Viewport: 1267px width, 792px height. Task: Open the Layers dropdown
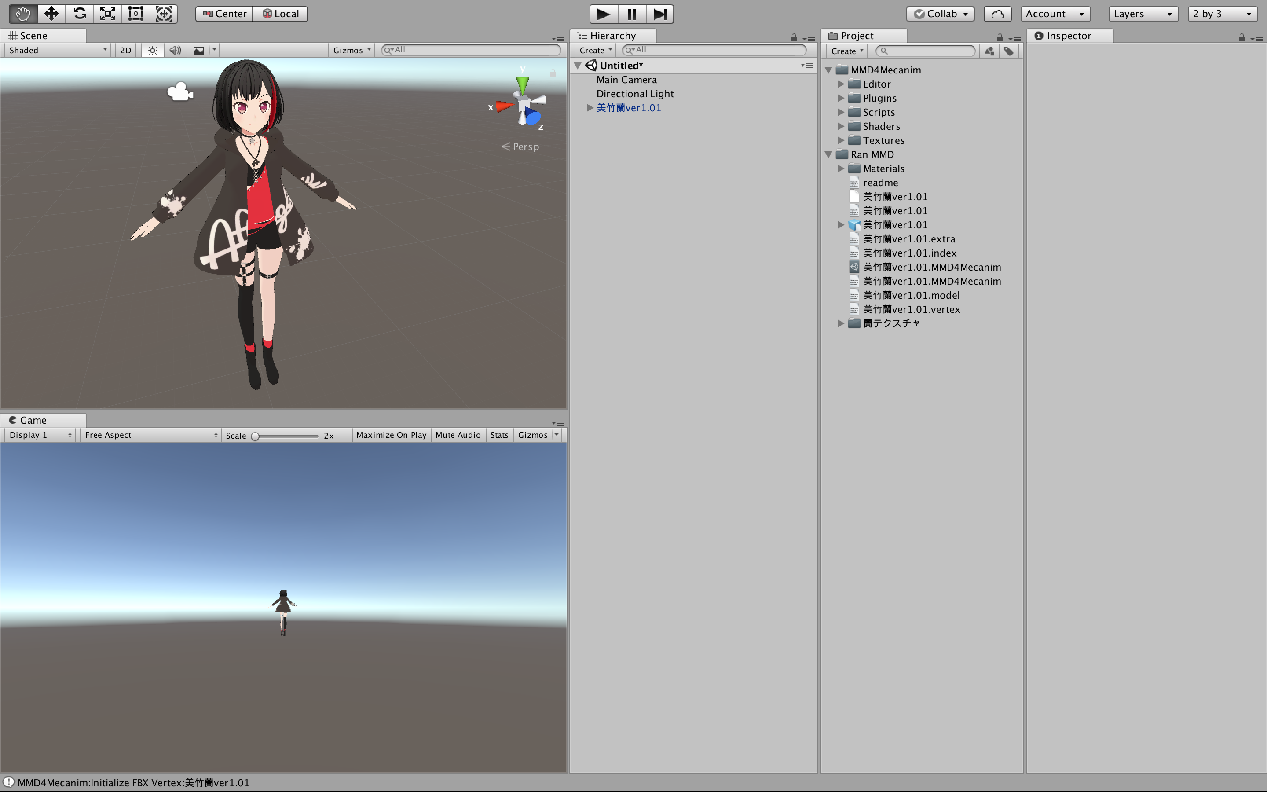[1142, 14]
